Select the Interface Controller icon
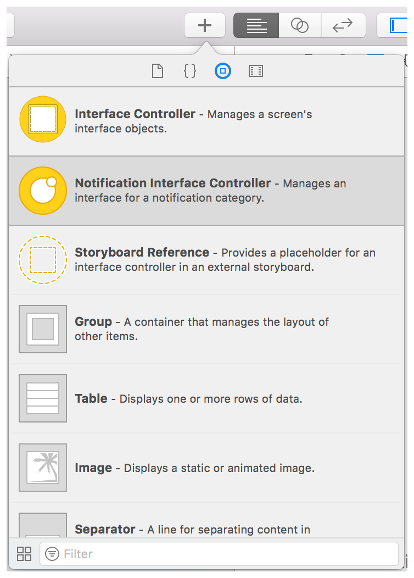 click(43, 119)
